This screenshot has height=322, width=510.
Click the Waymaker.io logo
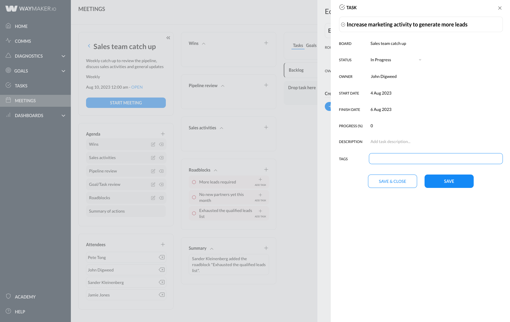click(31, 9)
